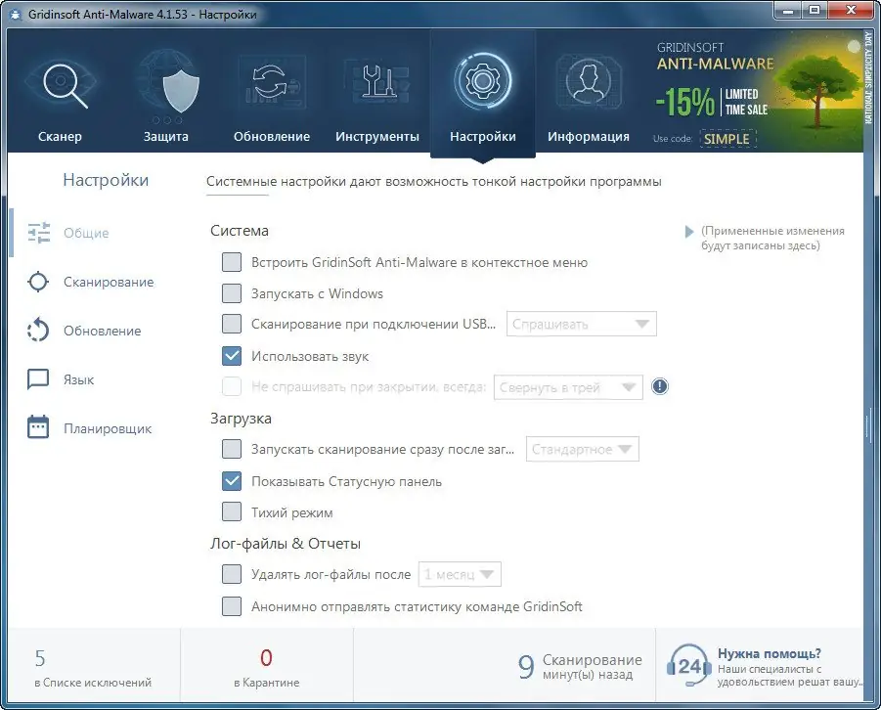Open the 0 в Карантине panel

click(x=266, y=666)
